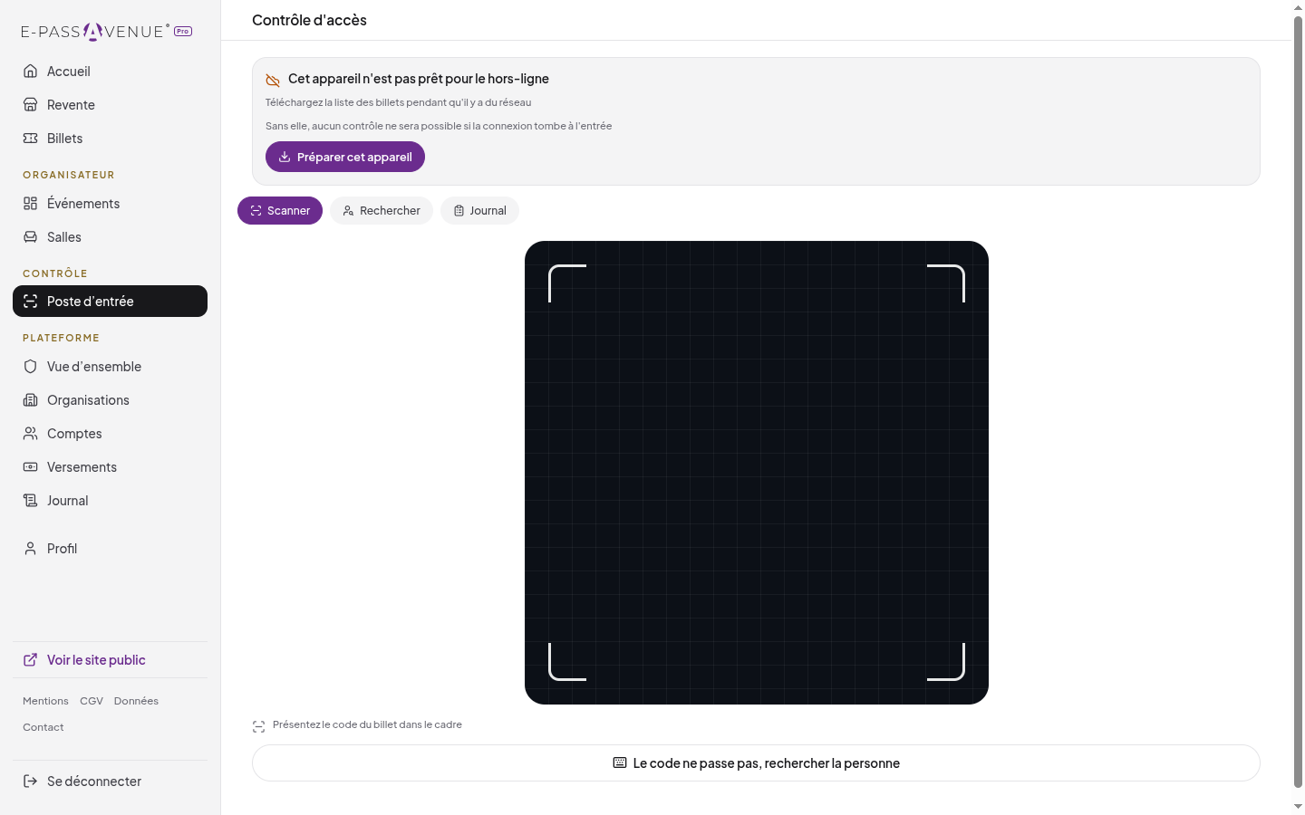Click 'Le code ne passe pas, rechercher la personne'
The width and height of the screenshot is (1305, 815).
(x=756, y=763)
